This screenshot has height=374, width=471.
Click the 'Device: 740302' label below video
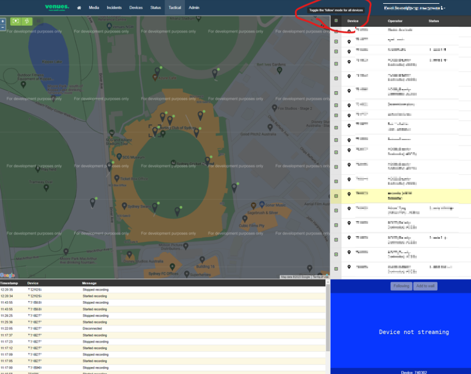pyautogui.click(x=414, y=372)
